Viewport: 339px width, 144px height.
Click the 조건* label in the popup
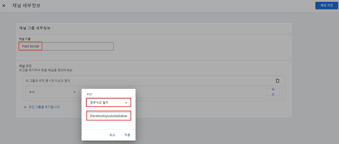[x=89, y=94]
